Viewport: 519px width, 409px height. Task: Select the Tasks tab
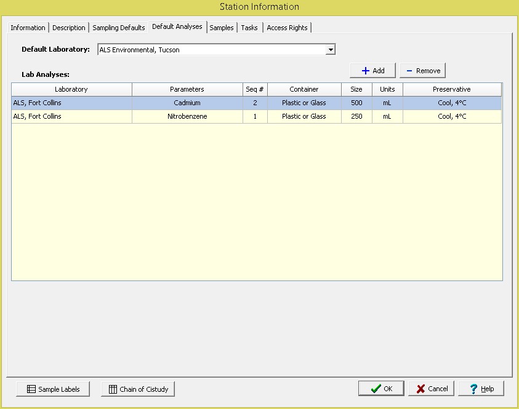pyautogui.click(x=249, y=28)
